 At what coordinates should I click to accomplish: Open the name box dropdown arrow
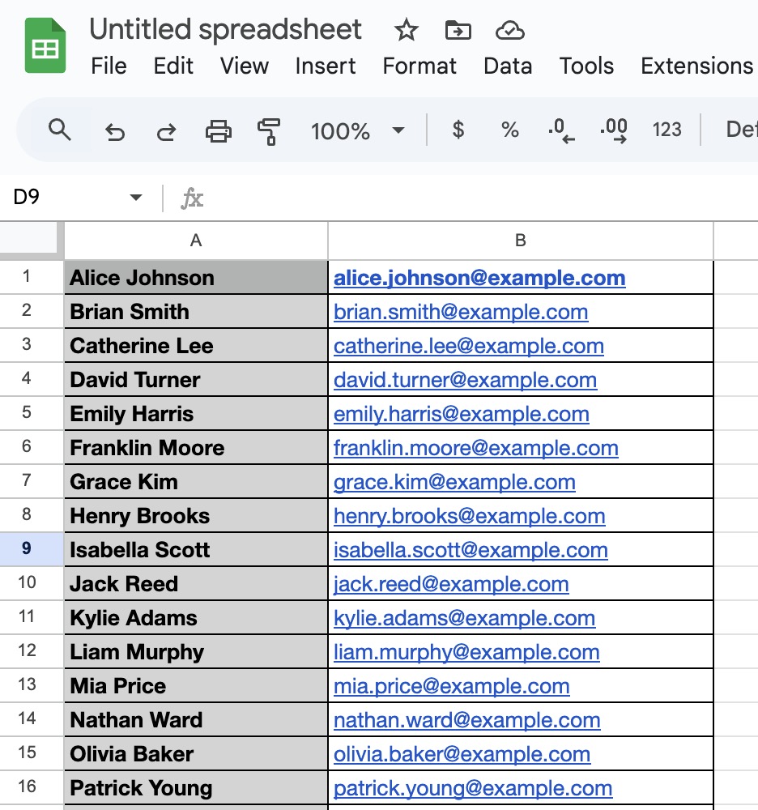[x=136, y=198]
